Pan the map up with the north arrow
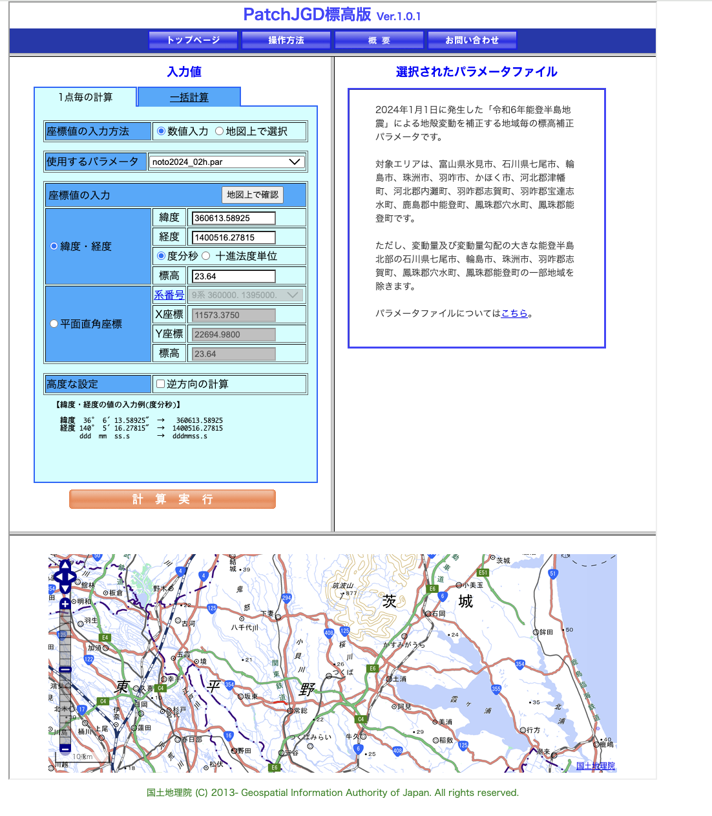 tap(65, 566)
